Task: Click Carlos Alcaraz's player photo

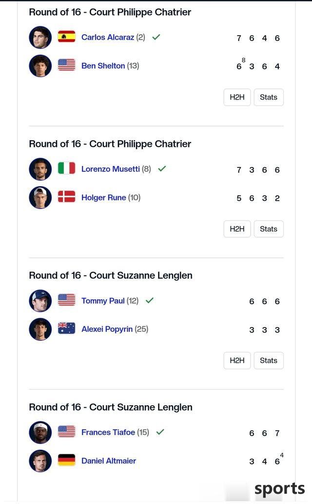Action: (40, 37)
